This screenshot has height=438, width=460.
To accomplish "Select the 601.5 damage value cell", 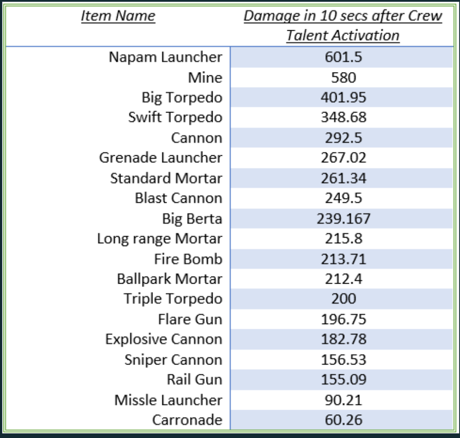I will tap(342, 57).
